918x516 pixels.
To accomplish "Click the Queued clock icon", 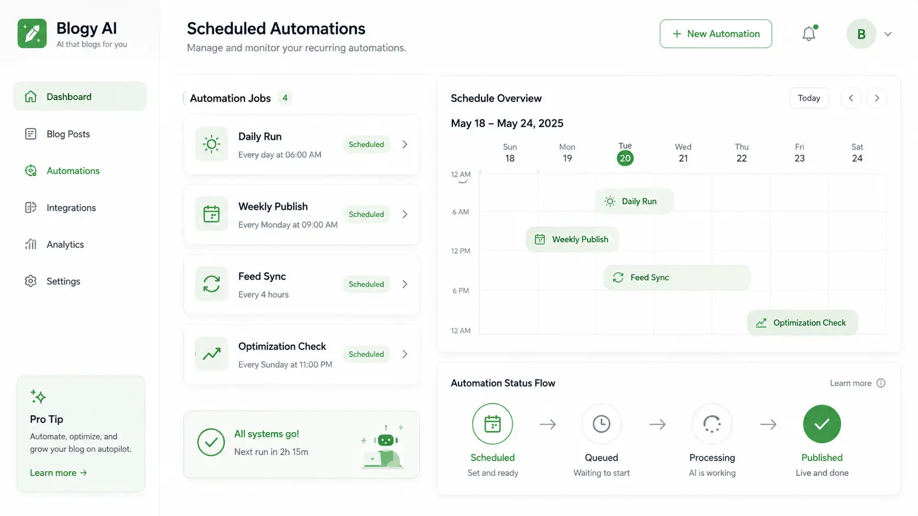I will 601,424.
